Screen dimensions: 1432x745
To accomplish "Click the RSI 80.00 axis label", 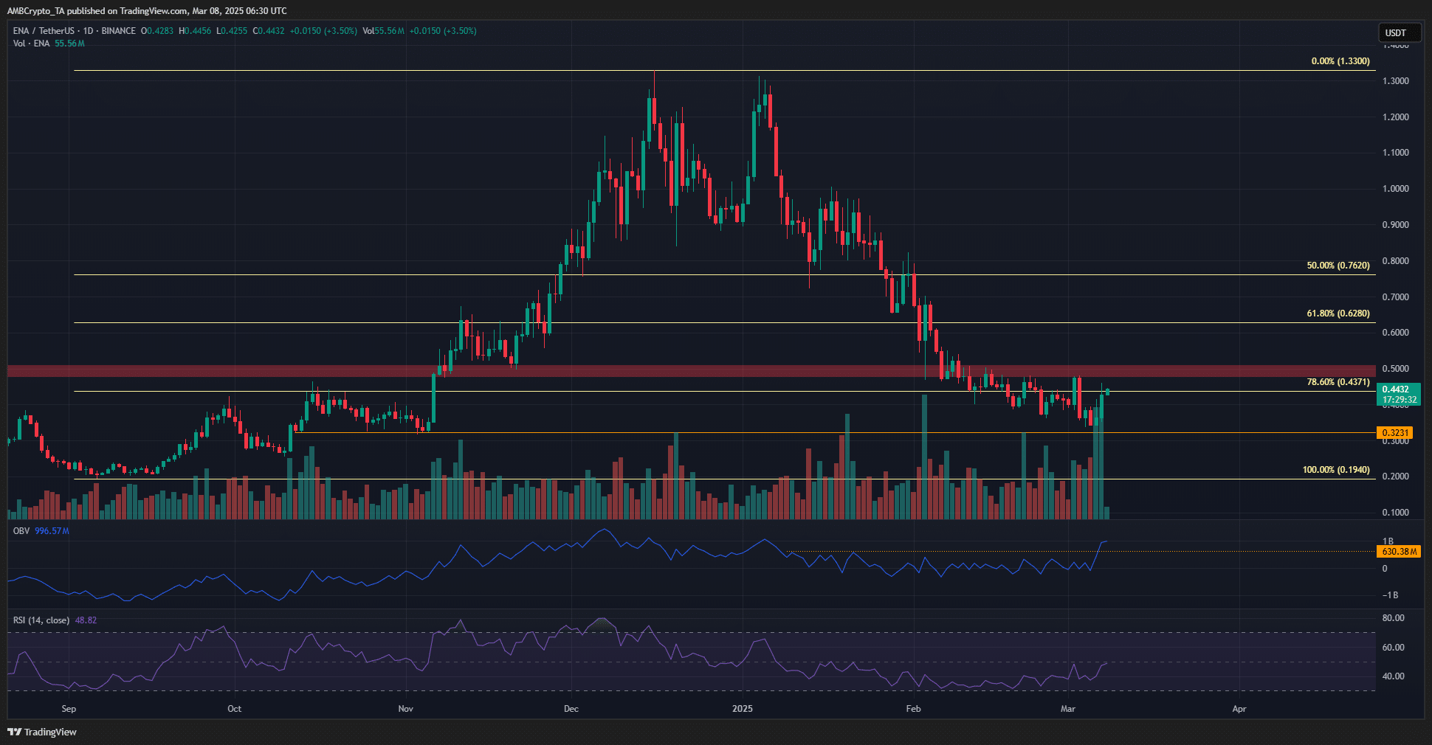I will (x=1393, y=618).
